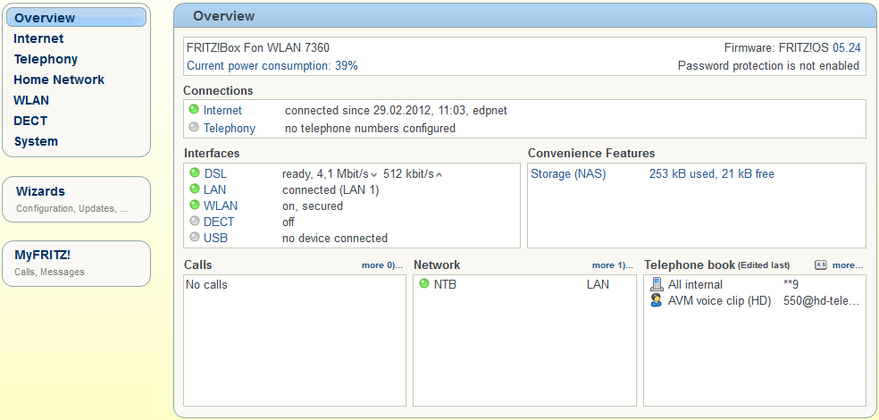
Task: Click the telephone book card icon
Action: (x=821, y=265)
